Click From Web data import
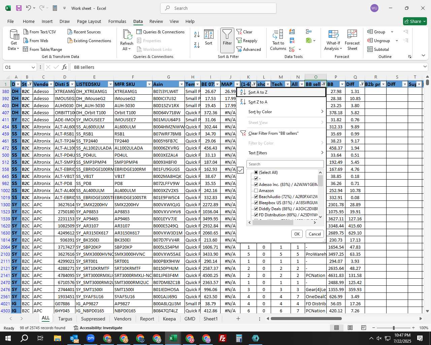The width and height of the screenshot is (431, 345). [x=36, y=40]
